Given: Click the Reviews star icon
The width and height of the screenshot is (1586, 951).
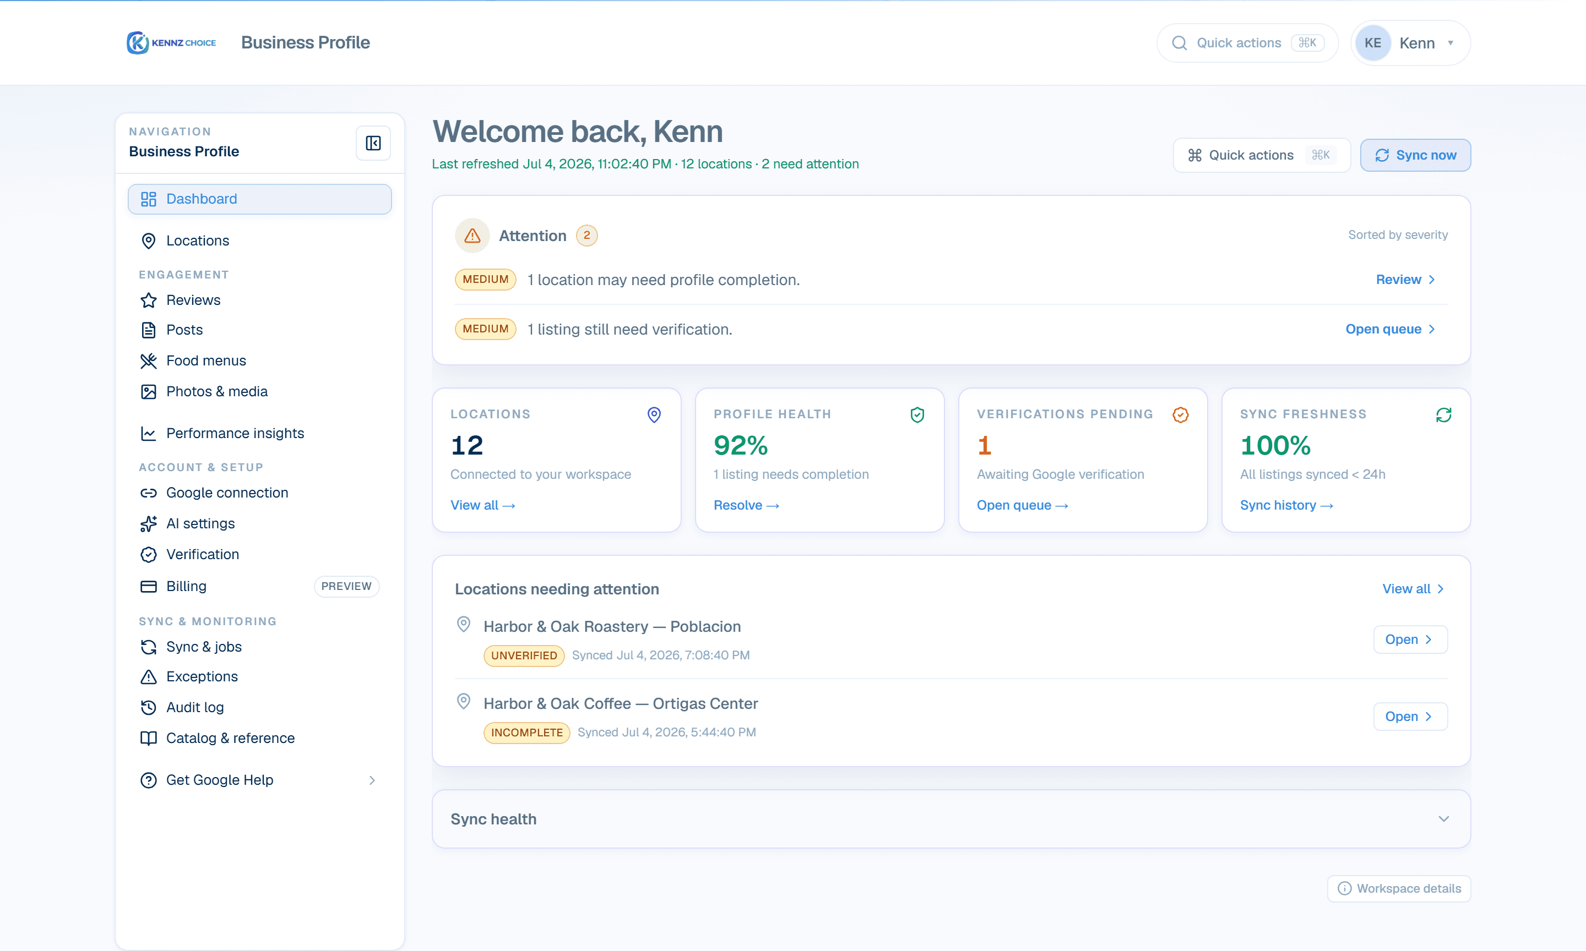Looking at the screenshot, I should (x=149, y=300).
